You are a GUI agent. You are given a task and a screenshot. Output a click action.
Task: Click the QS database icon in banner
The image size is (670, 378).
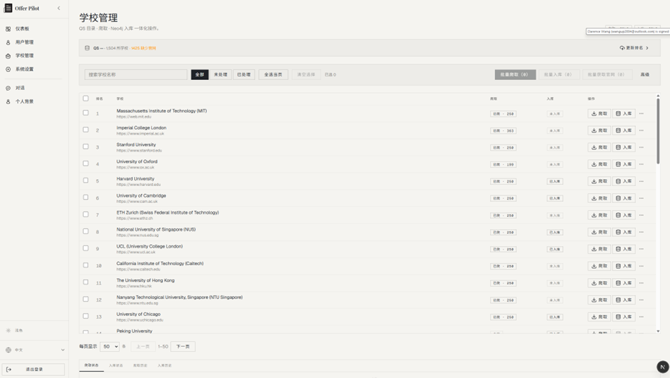pos(87,48)
